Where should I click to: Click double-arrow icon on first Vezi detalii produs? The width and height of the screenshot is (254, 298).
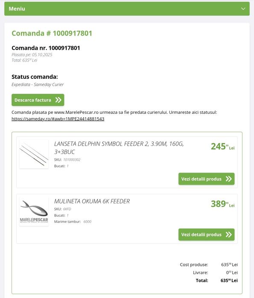click(x=228, y=179)
